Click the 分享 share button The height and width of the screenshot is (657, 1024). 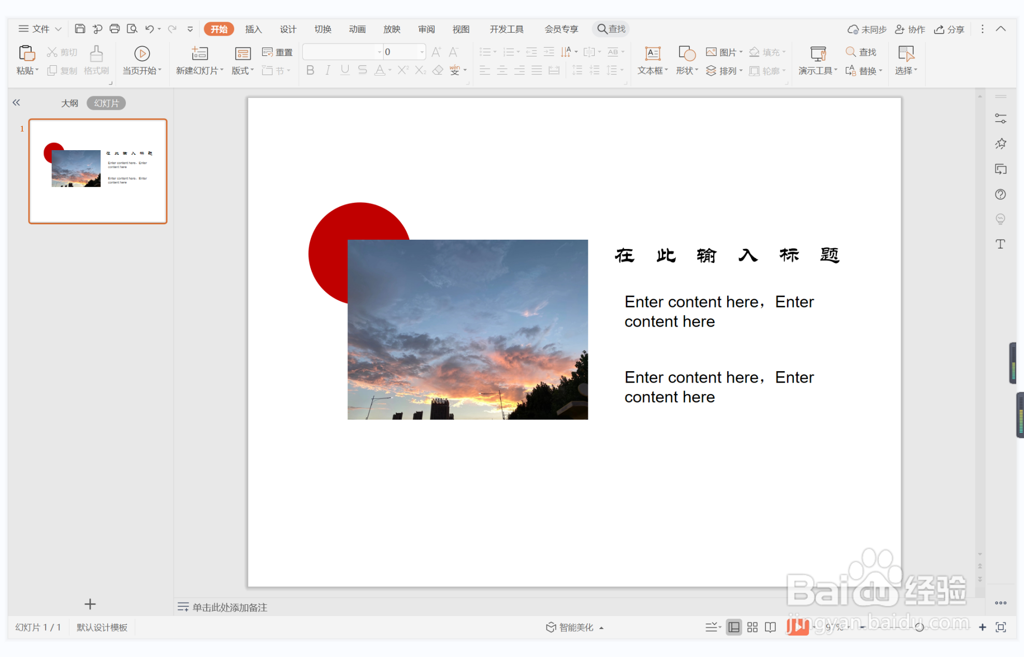click(949, 30)
